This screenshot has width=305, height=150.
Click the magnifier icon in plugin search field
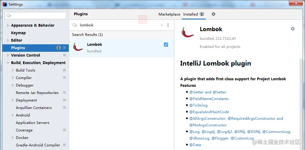75,25
